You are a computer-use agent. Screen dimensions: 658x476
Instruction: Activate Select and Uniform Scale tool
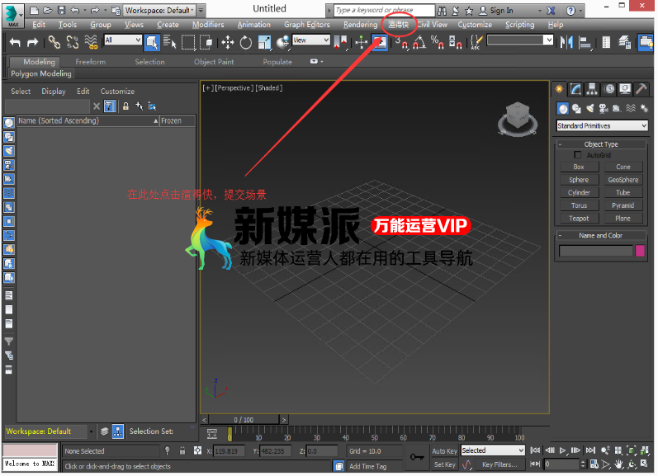click(264, 42)
